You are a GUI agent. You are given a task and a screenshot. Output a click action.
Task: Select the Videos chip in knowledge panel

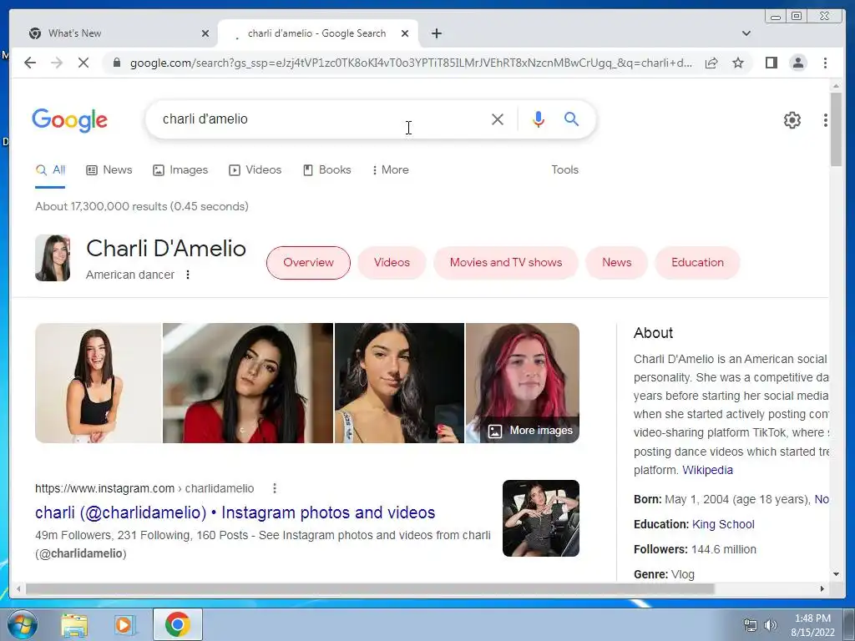click(392, 263)
